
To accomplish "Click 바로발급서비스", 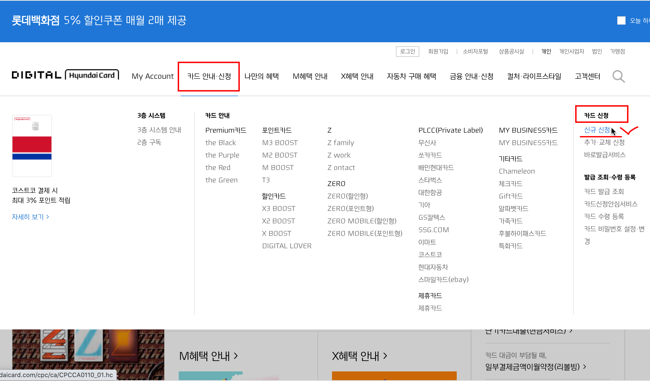I will pyautogui.click(x=605, y=154).
